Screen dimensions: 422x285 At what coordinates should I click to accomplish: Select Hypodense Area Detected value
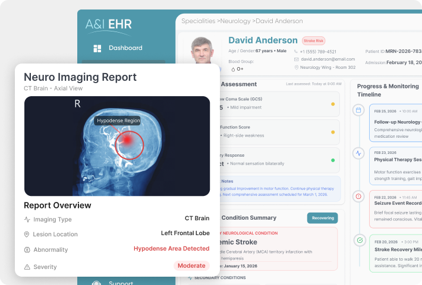pyautogui.click(x=171, y=248)
